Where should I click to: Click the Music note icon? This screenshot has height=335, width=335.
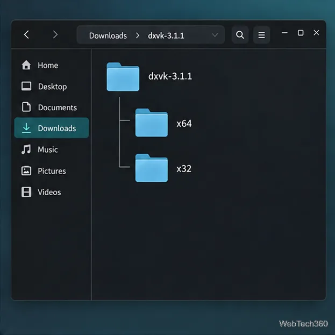pyautogui.click(x=26, y=149)
